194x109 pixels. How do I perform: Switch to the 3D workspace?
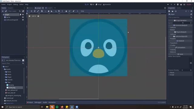point(92,5)
